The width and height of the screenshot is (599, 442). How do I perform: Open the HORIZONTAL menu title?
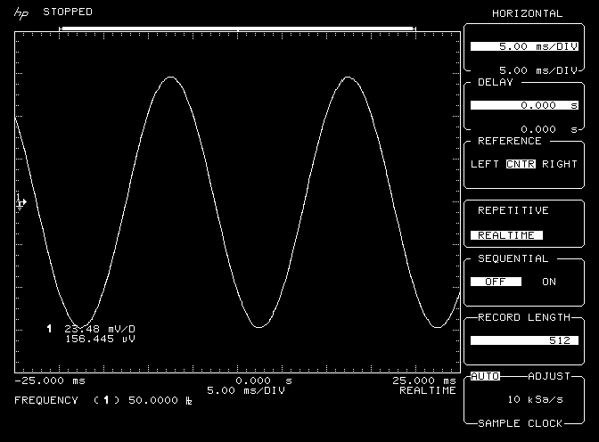(x=528, y=13)
